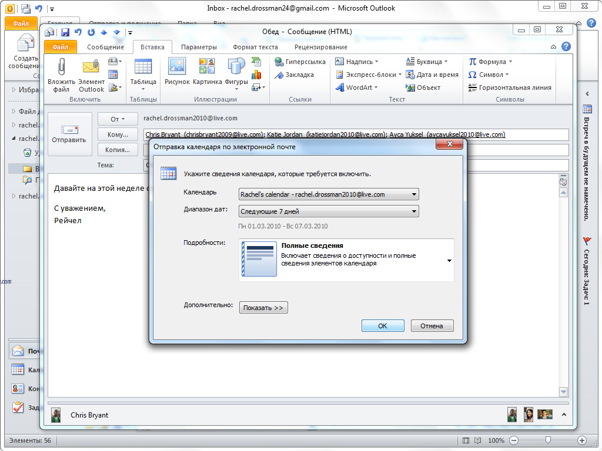Open the Table insert dropdown
Viewport: 602px width, 451px height.
[143, 75]
